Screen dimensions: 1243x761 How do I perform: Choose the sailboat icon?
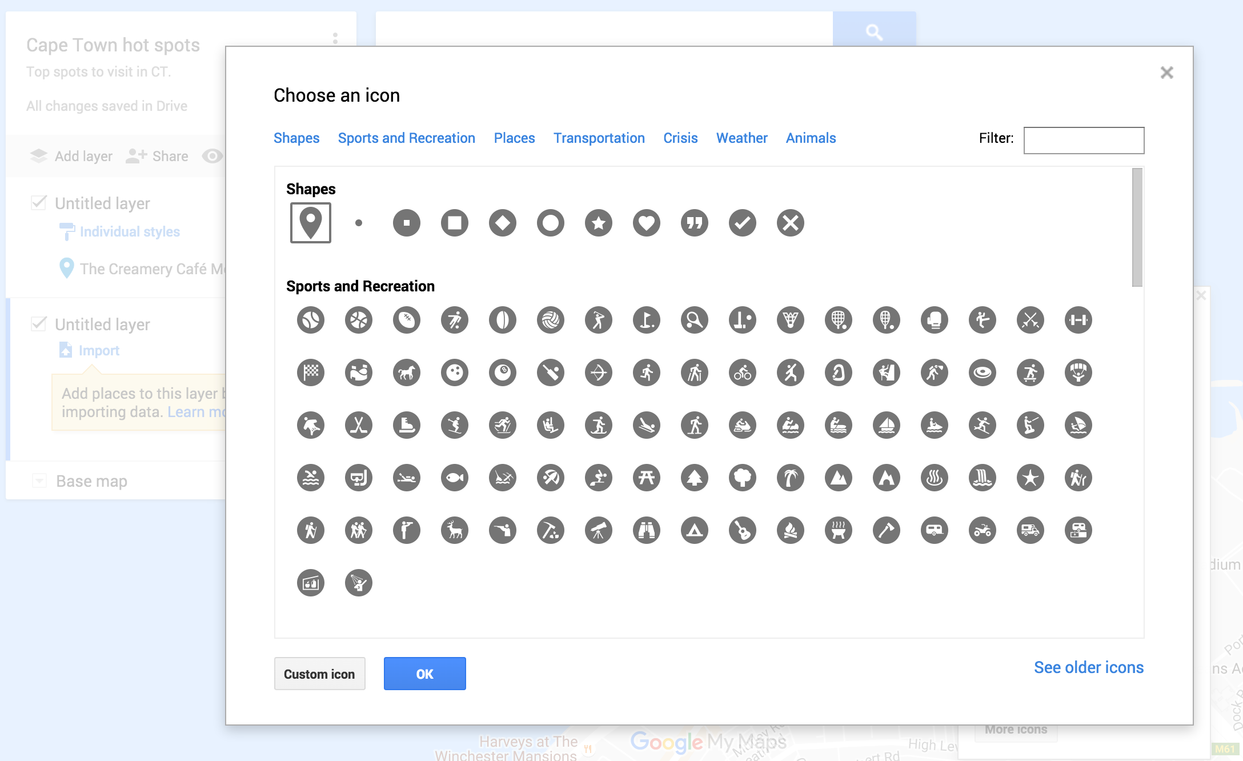886,425
